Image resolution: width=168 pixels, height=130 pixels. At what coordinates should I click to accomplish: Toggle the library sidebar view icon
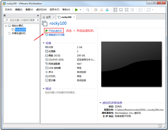[115, 10]
